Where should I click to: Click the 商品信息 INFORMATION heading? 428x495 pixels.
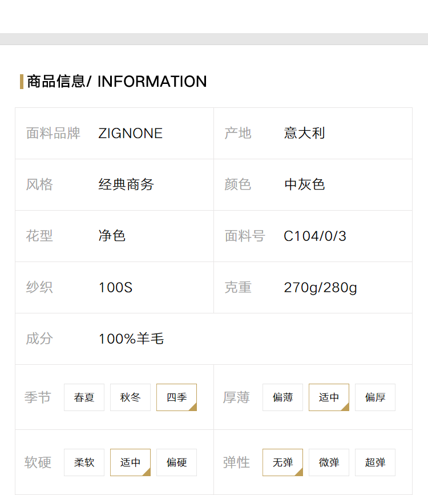pos(117,82)
